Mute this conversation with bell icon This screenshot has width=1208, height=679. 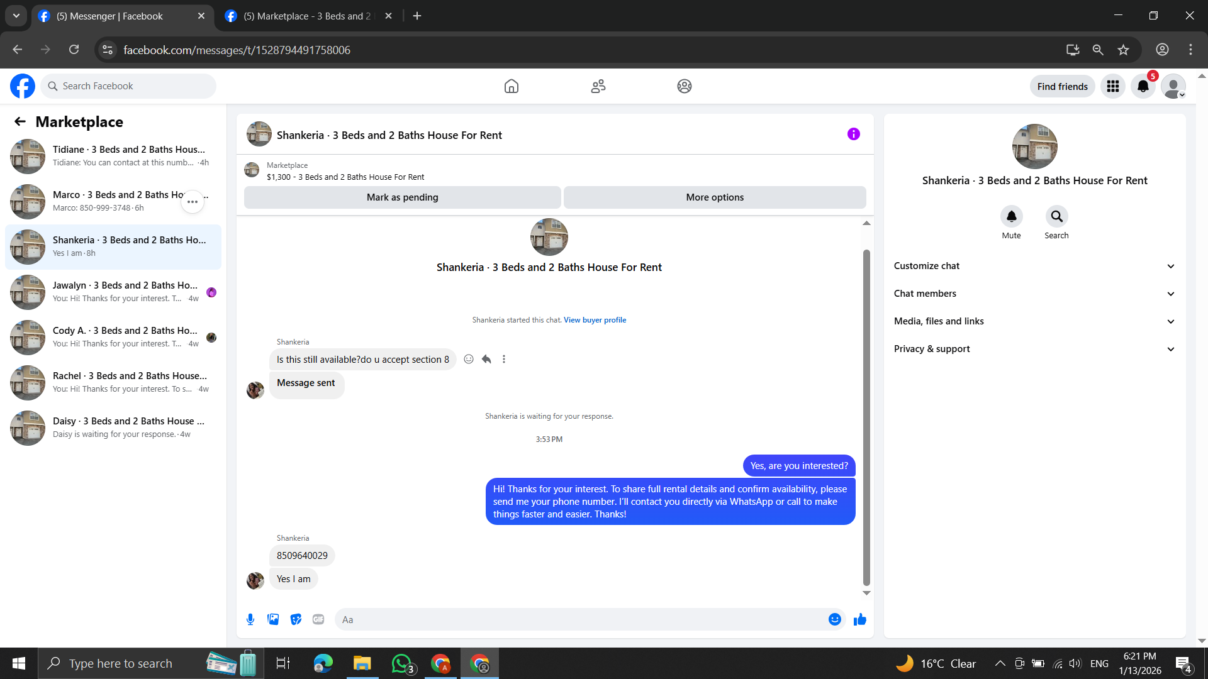tap(1011, 216)
